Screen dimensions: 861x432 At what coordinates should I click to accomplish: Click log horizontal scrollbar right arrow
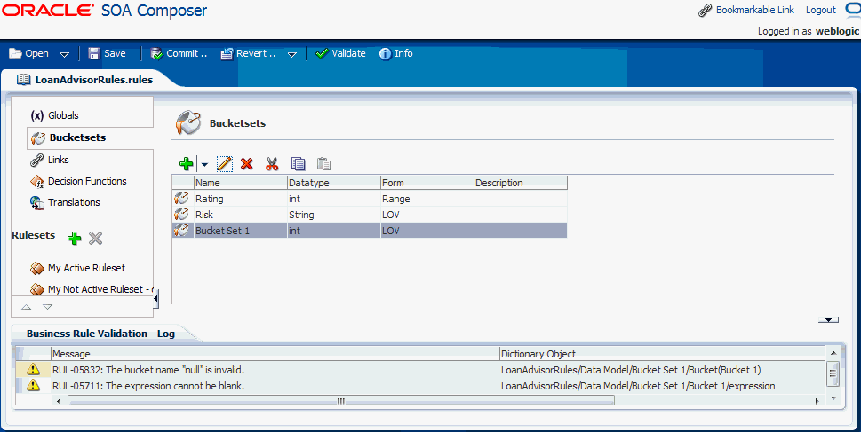tap(817, 401)
